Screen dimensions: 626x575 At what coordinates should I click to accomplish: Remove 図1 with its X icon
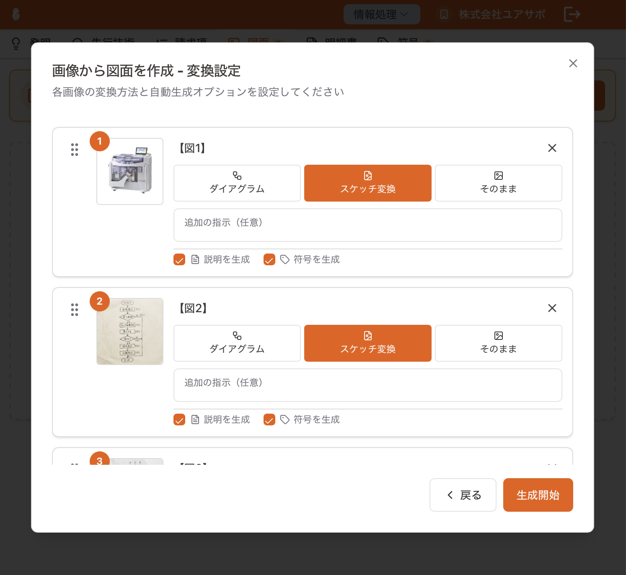[x=552, y=148]
